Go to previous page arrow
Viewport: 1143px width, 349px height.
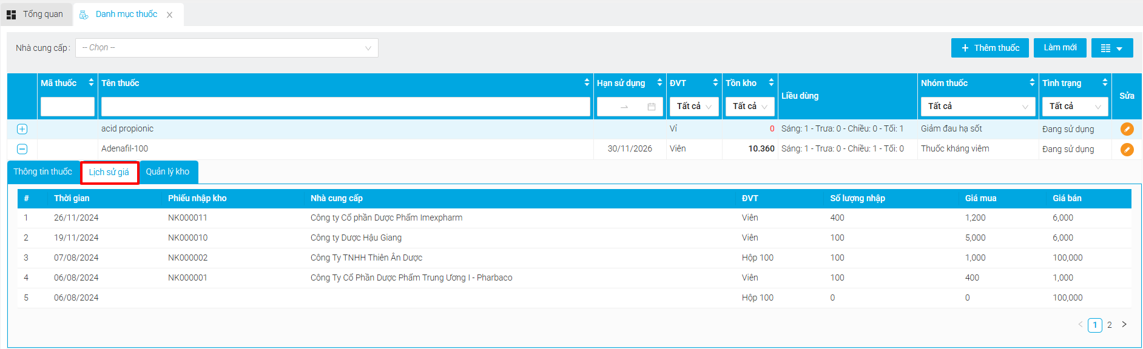pyautogui.click(x=1081, y=325)
